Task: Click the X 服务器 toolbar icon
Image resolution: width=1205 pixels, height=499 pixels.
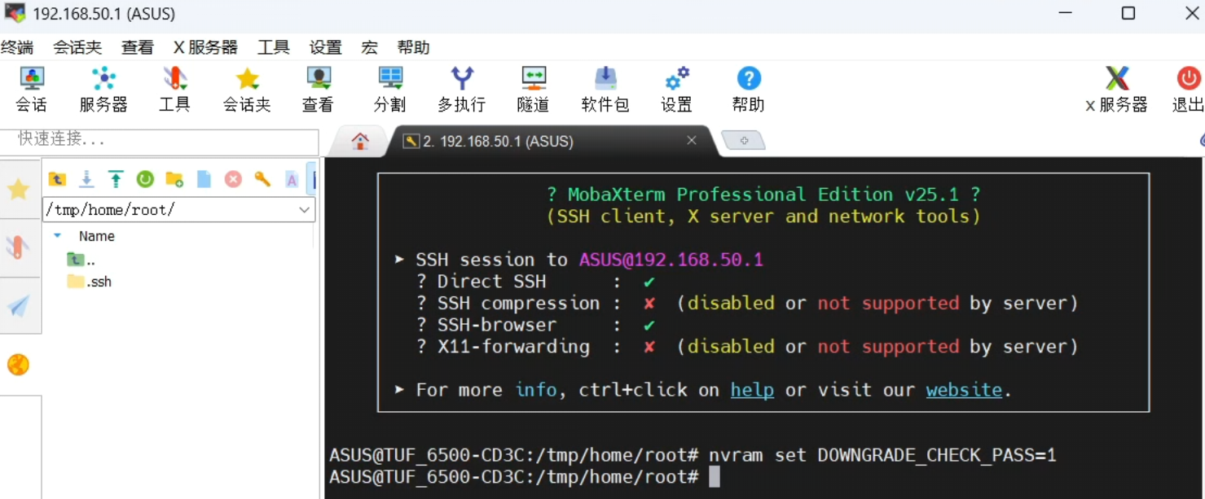Action: tap(1116, 90)
